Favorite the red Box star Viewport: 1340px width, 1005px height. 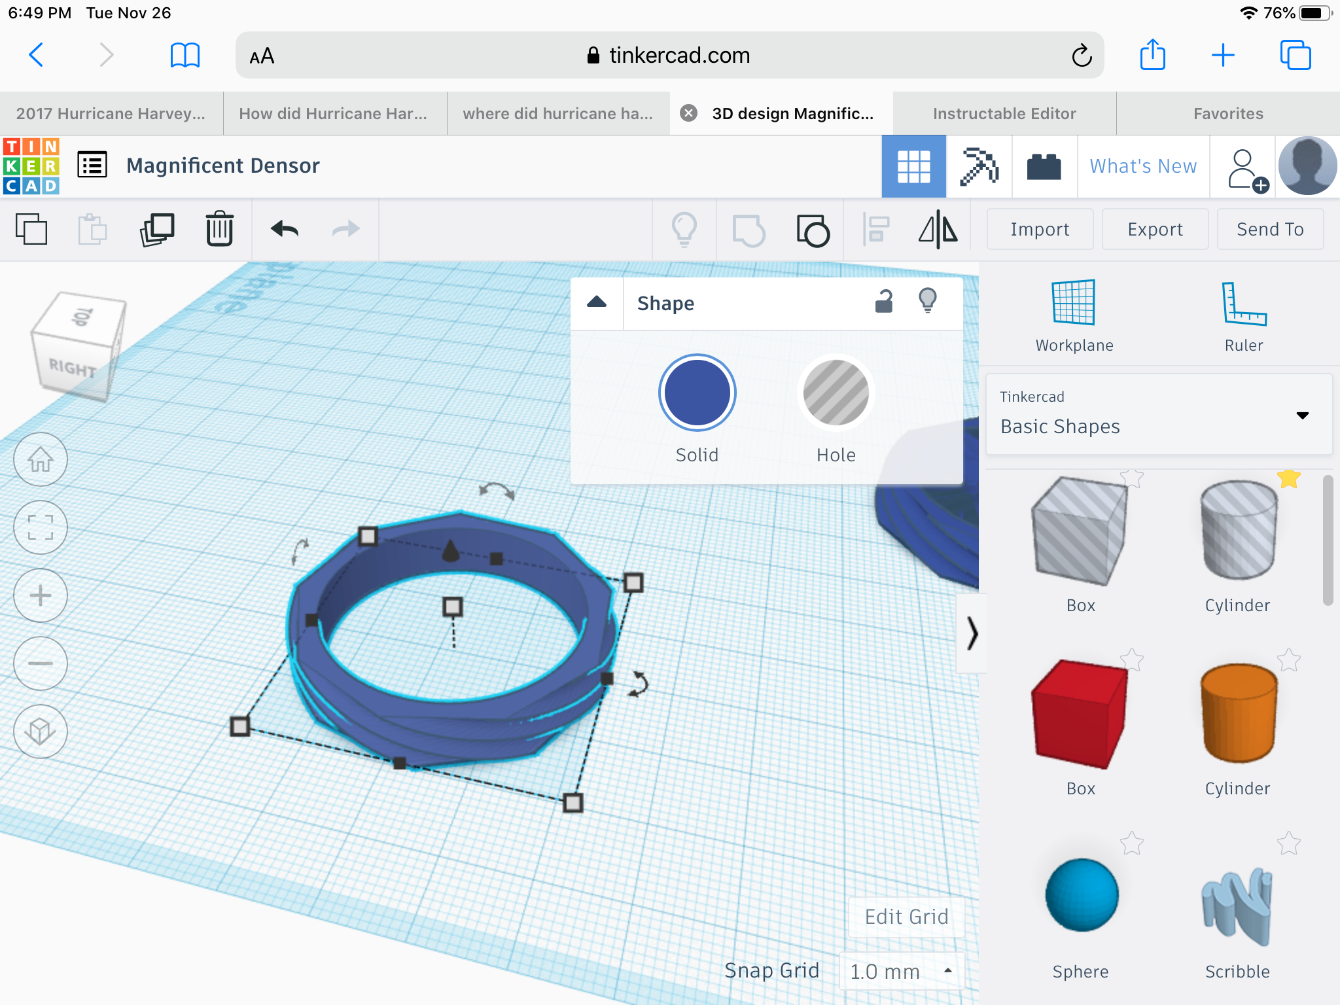(1132, 660)
